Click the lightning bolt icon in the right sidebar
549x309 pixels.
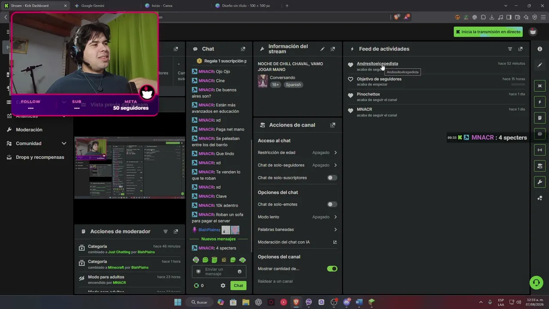pyautogui.click(x=540, y=102)
